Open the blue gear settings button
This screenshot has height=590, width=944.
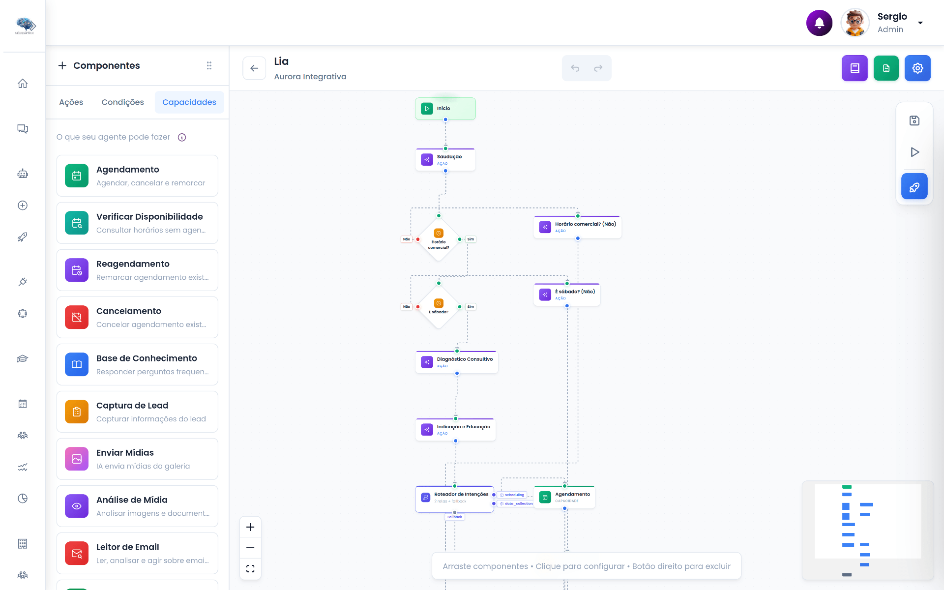(917, 68)
